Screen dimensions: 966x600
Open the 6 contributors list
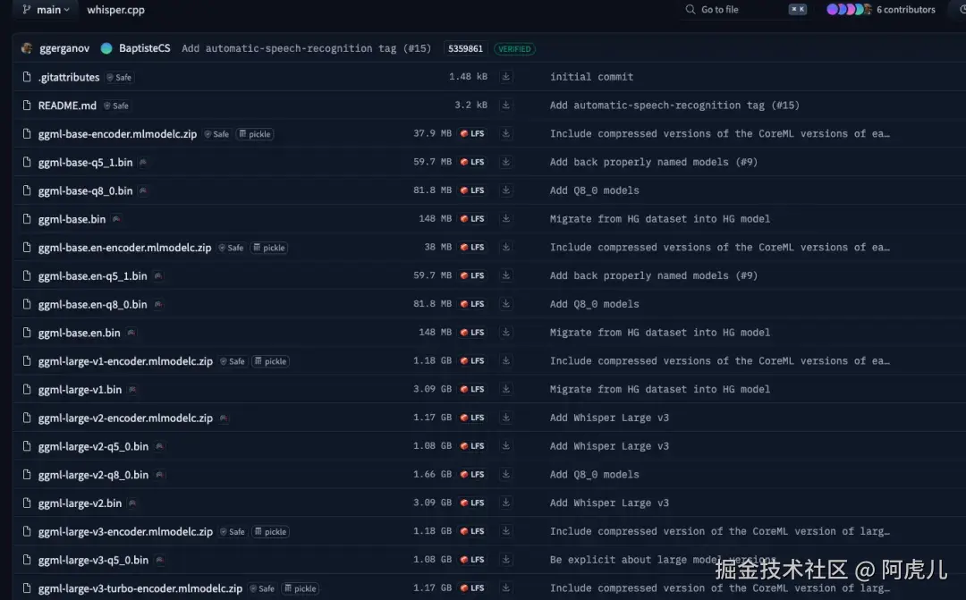click(880, 9)
